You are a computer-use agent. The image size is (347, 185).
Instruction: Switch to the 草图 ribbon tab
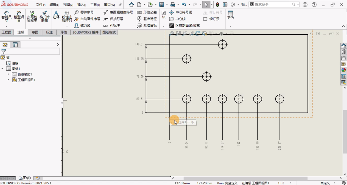pyautogui.click(x=35, y=32)
